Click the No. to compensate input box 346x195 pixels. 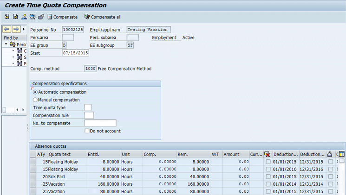[x=100, y=123]
